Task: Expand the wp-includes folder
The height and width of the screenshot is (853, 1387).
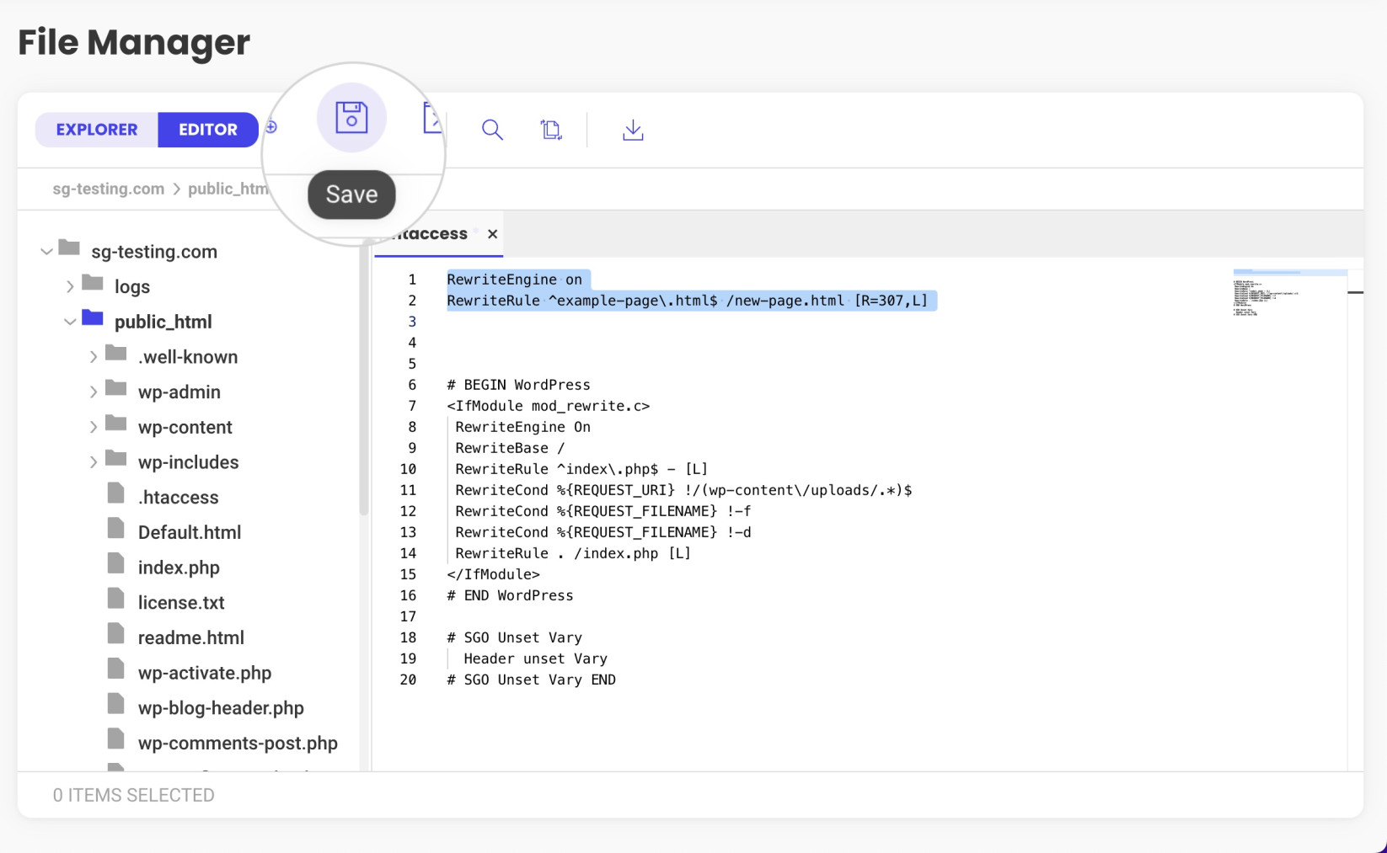Action: 94,462
